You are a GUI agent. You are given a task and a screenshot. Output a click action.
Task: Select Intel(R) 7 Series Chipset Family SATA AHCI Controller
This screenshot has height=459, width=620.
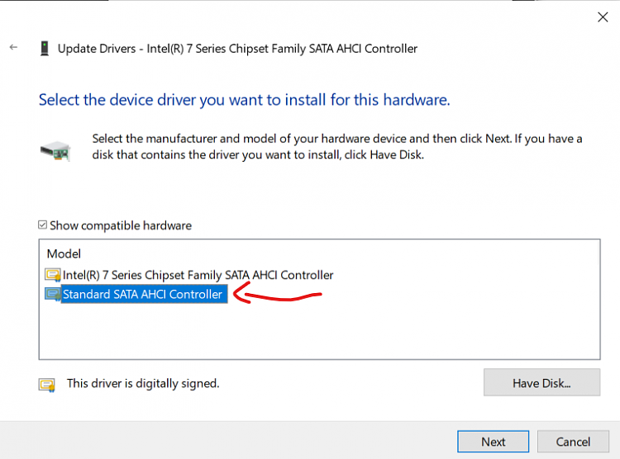198,275
